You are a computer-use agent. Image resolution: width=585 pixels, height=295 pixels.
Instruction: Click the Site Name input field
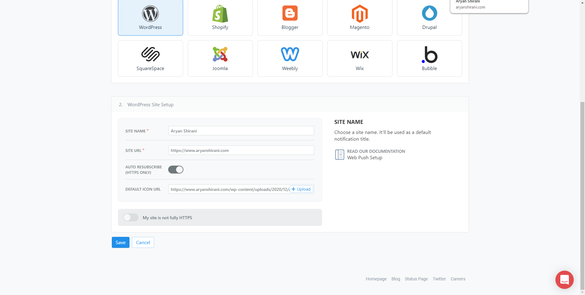[x=241, y=131]
